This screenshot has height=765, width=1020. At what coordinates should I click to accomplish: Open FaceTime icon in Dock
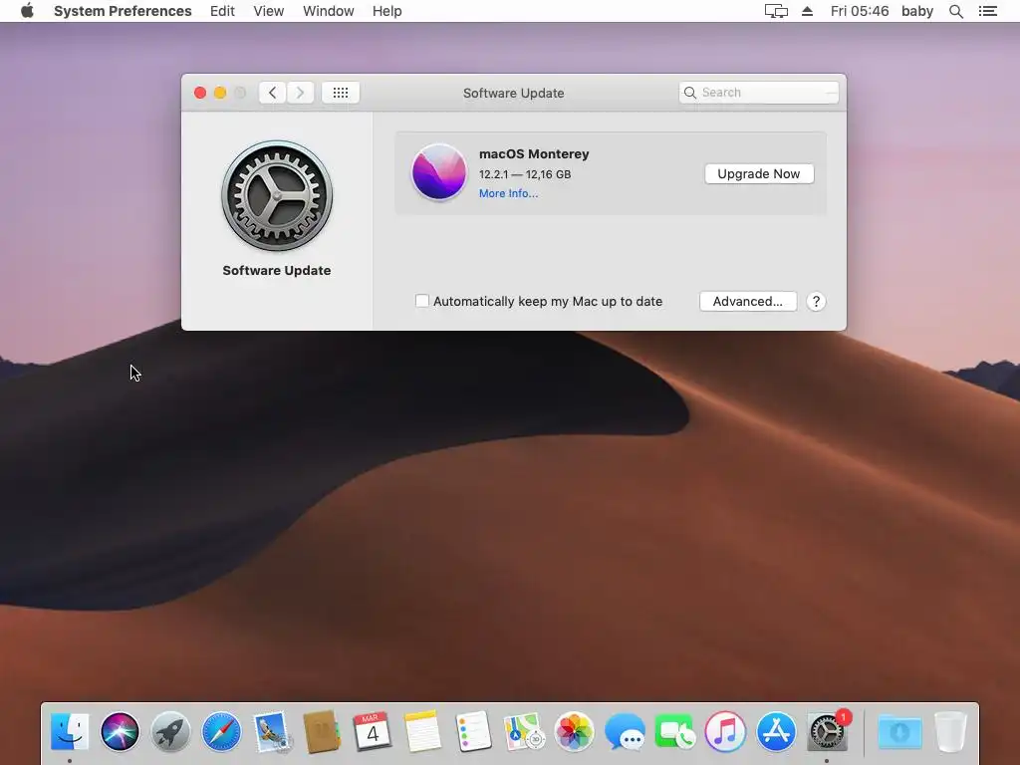click(674, 731)
